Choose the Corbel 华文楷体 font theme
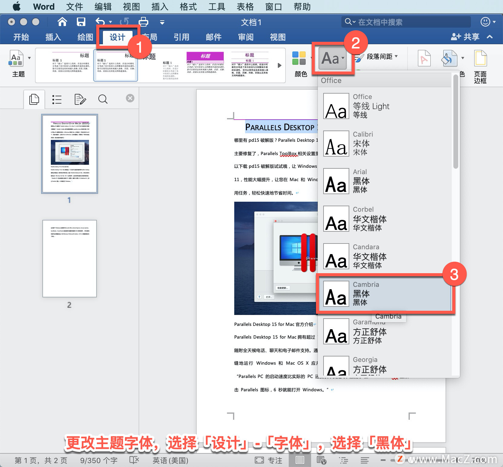The image size is (503, 467). click(x=384, y=219)
